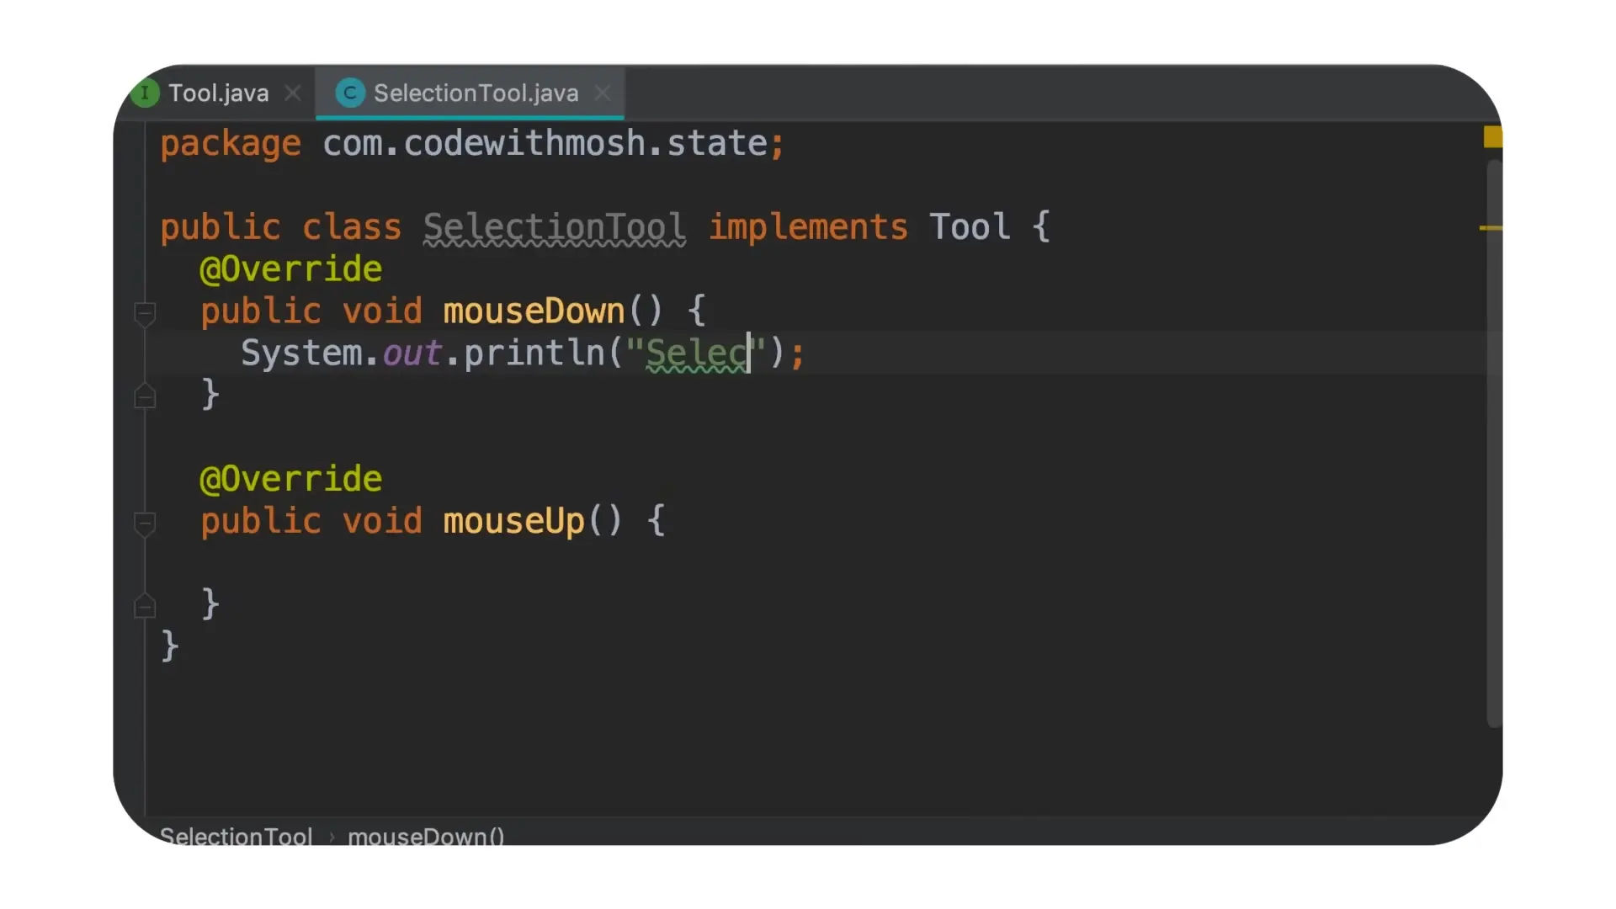Click the warning stripe mark in scrollbar

pyautogui.click(x=1491, y=227)
